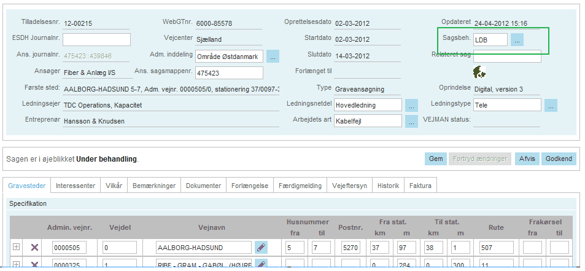
Task: Click the Denmark map icon
Action: (479, 72)
